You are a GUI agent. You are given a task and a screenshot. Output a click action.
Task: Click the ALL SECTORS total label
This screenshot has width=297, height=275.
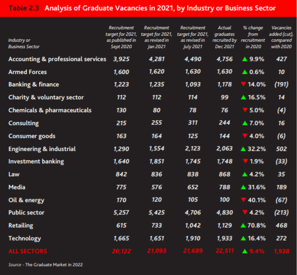point(28,251)
